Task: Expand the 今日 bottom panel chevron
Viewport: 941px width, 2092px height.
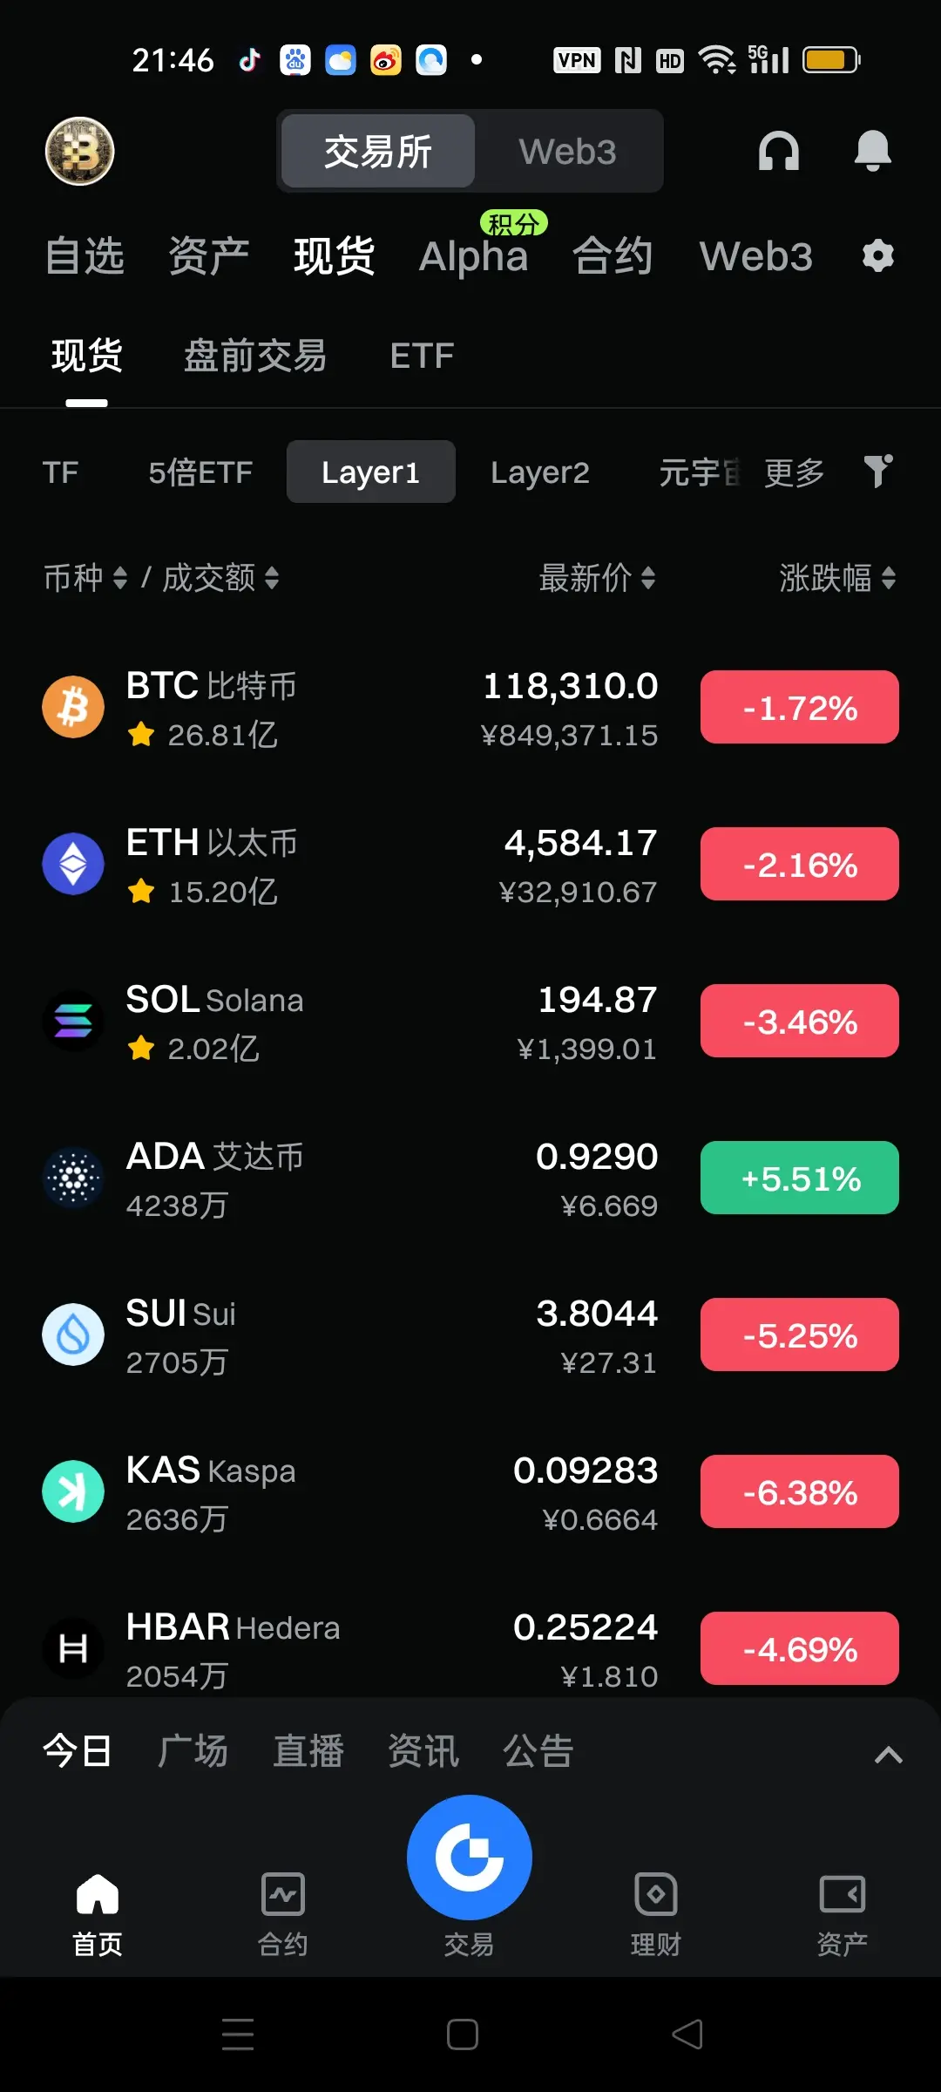Action: (888, 1754)
